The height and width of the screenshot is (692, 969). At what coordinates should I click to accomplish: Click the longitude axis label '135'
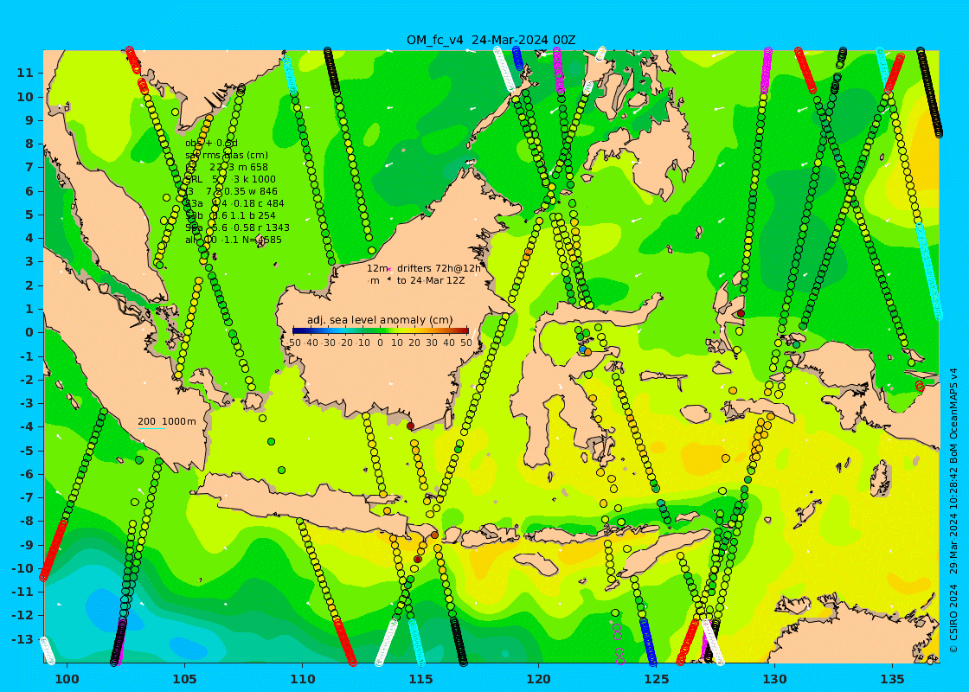coord(892,680)
